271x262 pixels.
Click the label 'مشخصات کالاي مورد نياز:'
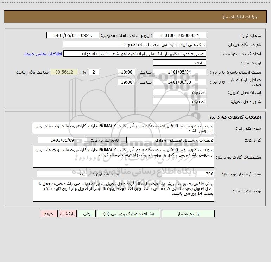click(239, 157)
